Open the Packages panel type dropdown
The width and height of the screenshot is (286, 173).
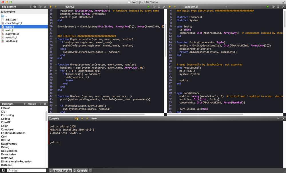(x=25, y=104)
